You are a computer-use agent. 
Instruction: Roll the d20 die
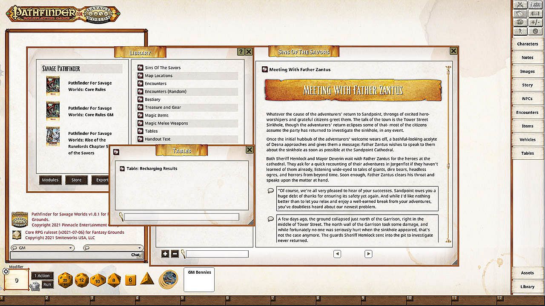[x=65, y=280]
